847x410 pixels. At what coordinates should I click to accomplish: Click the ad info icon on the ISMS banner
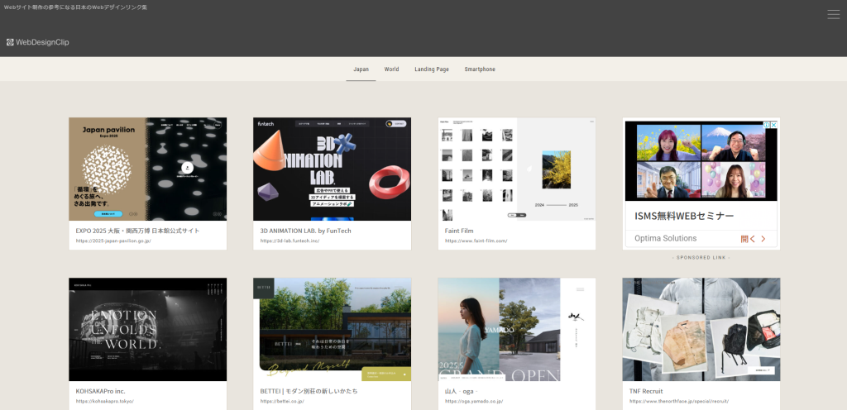click(x=766, y=125)
